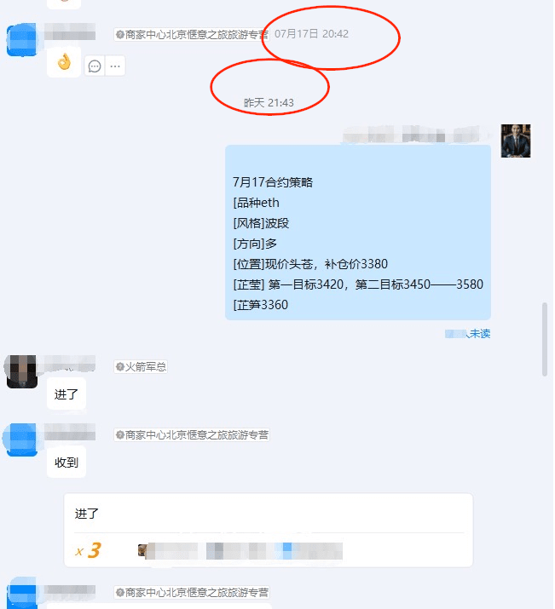Click the 商家中心 tag above 收到

[x=192, y=435]
